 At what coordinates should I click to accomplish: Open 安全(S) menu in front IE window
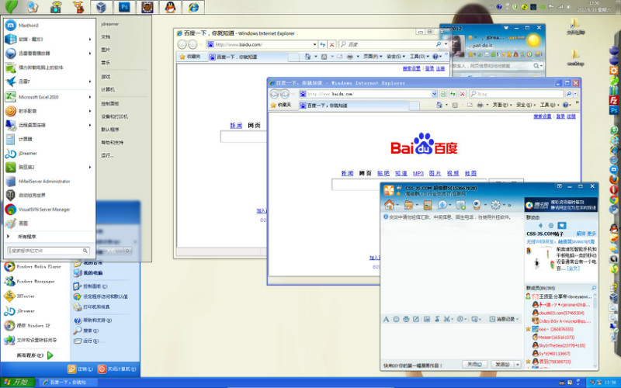[x=526, y=105]
